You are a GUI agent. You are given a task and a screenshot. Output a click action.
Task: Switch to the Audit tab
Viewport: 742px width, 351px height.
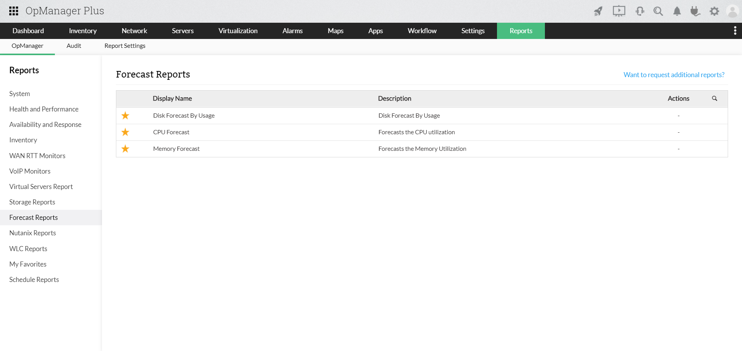point(73,46)
